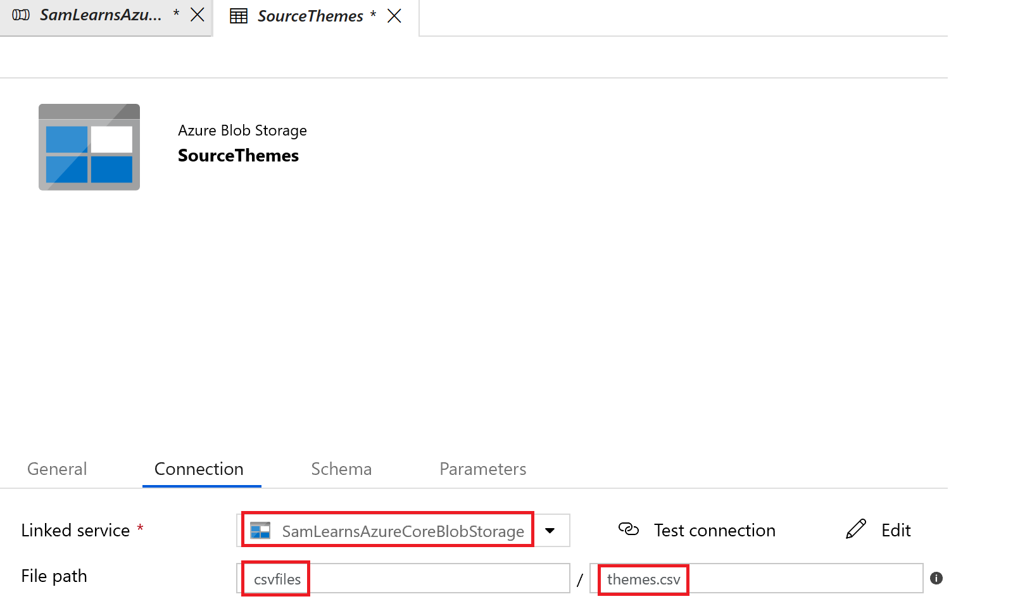Focus the csvfiles container path field
This screenshot has height=606, width=1013.
pyautogui.click(x=405, y=579)
